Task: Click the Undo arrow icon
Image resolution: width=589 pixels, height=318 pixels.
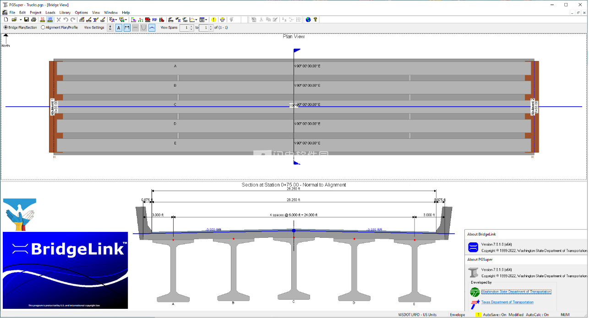Action: coord(65,20)
